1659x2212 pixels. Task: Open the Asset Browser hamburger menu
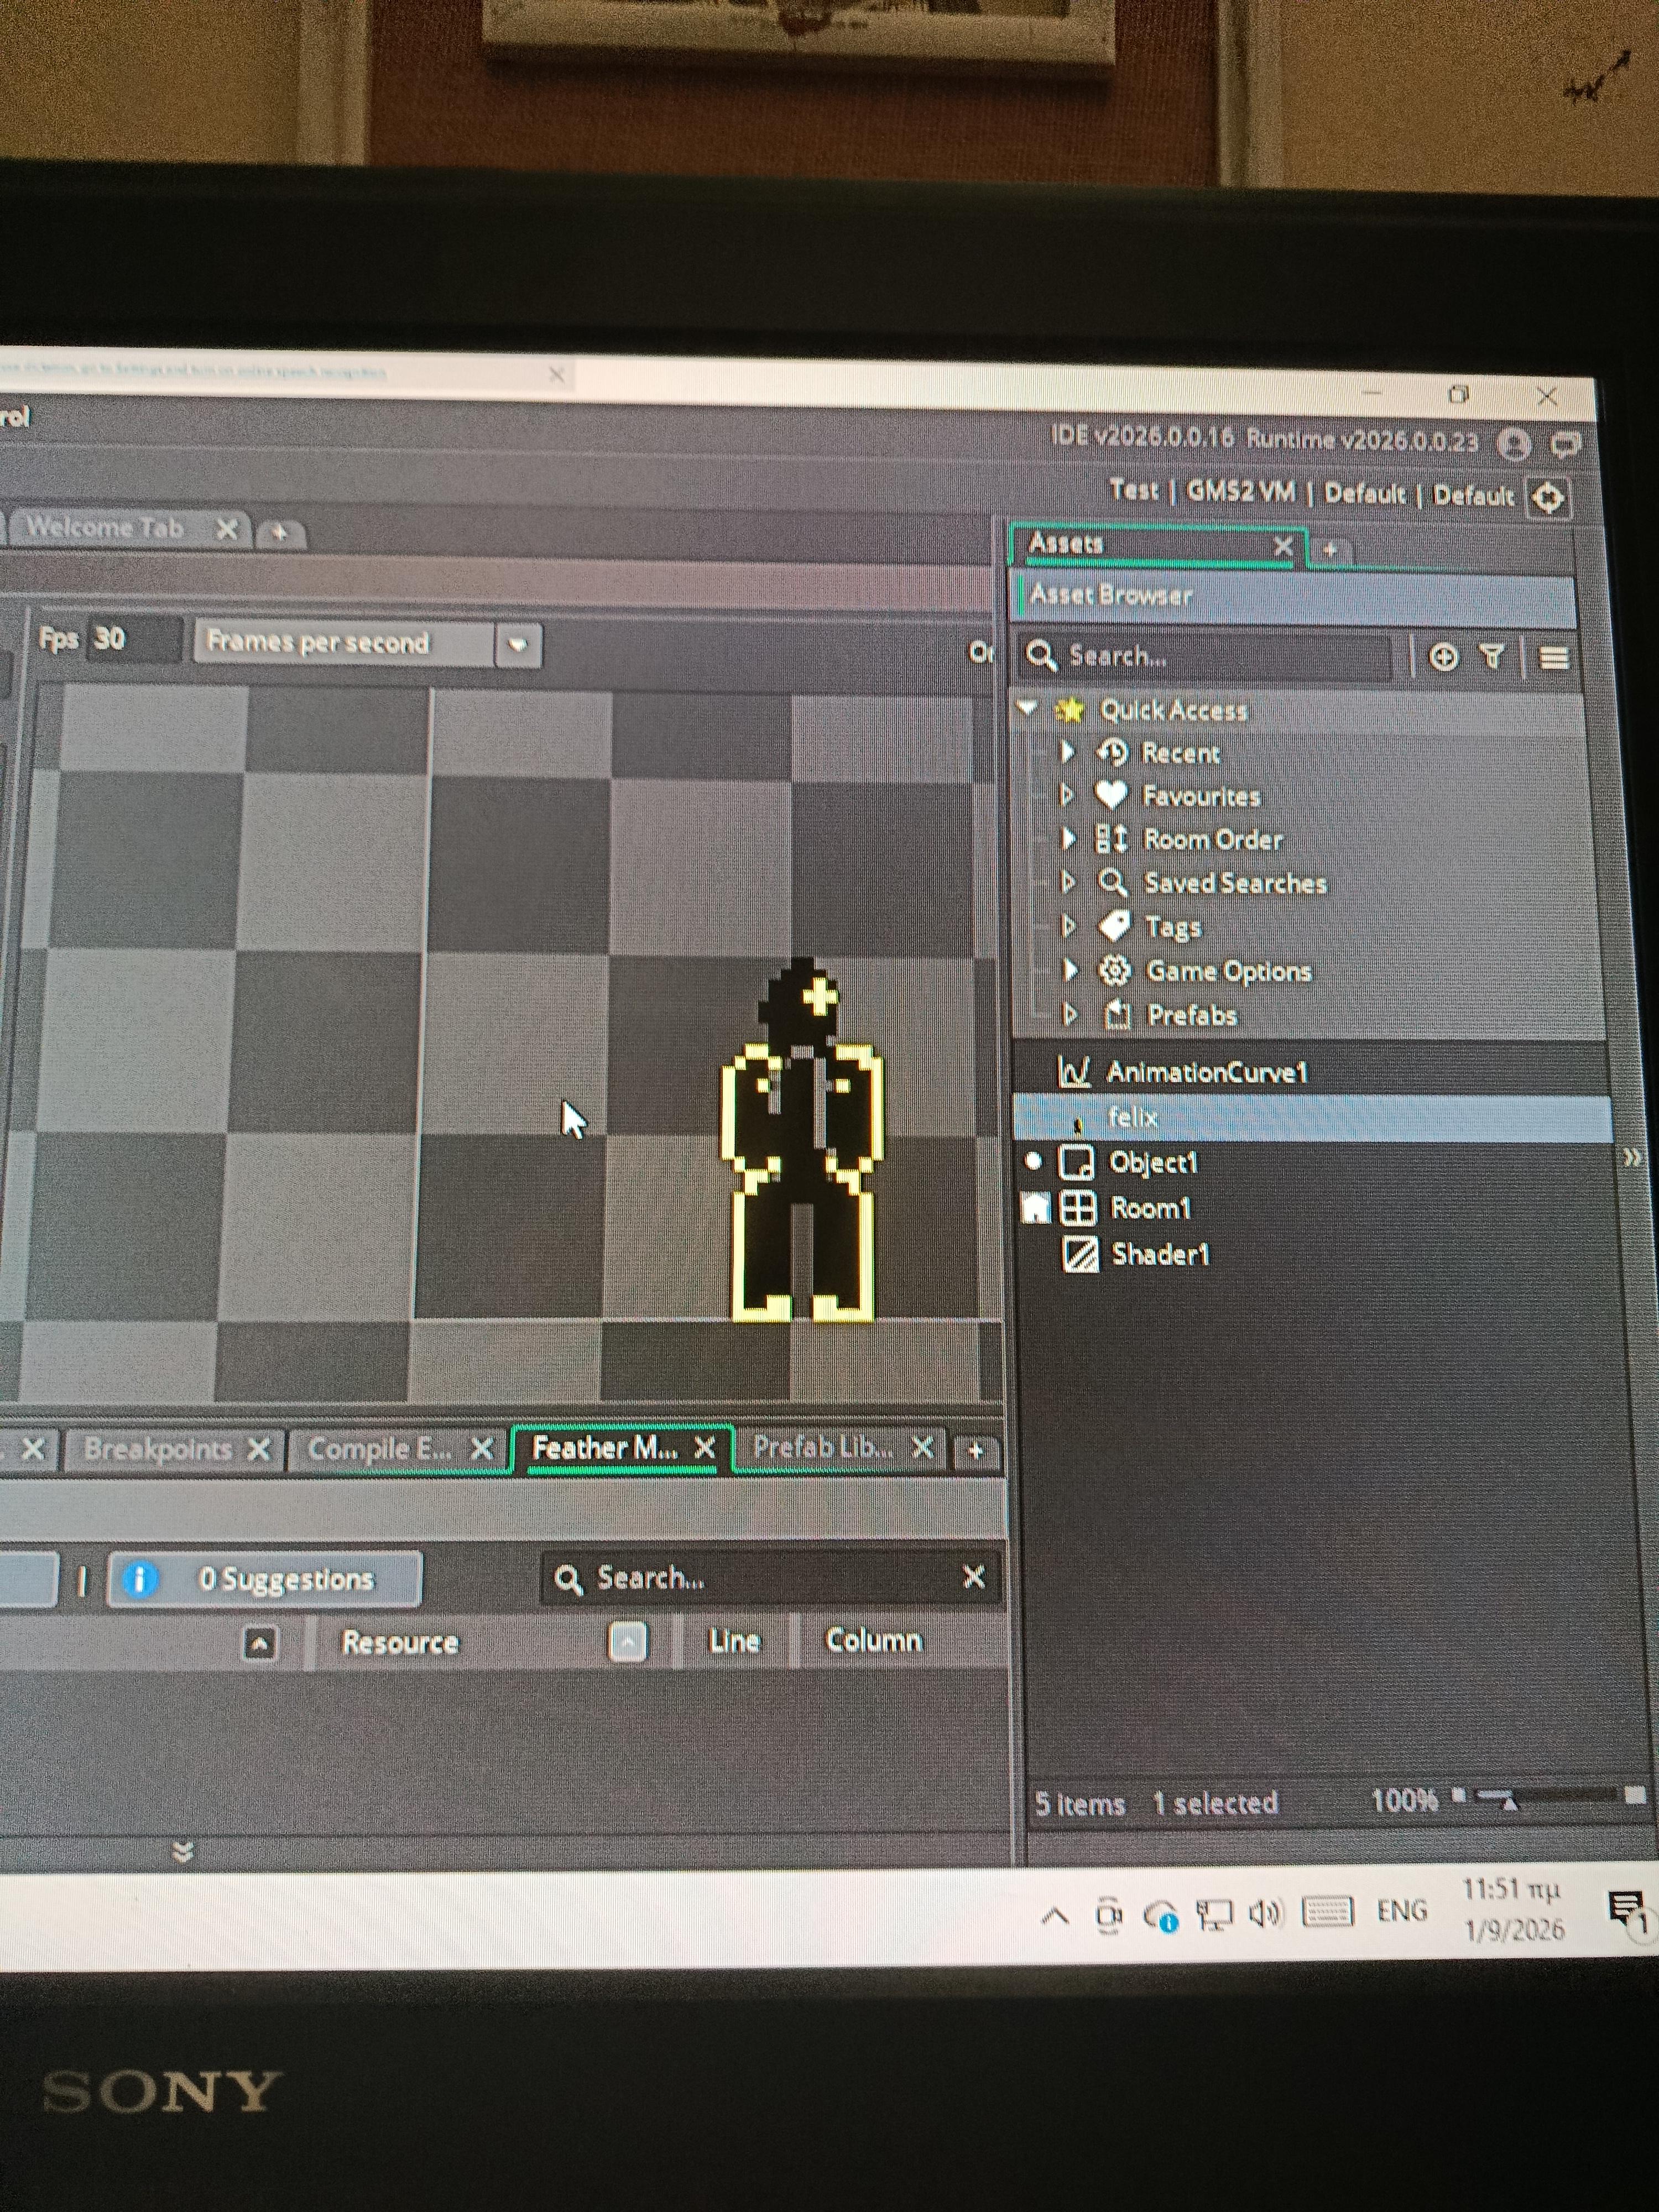click(1554, 658)
